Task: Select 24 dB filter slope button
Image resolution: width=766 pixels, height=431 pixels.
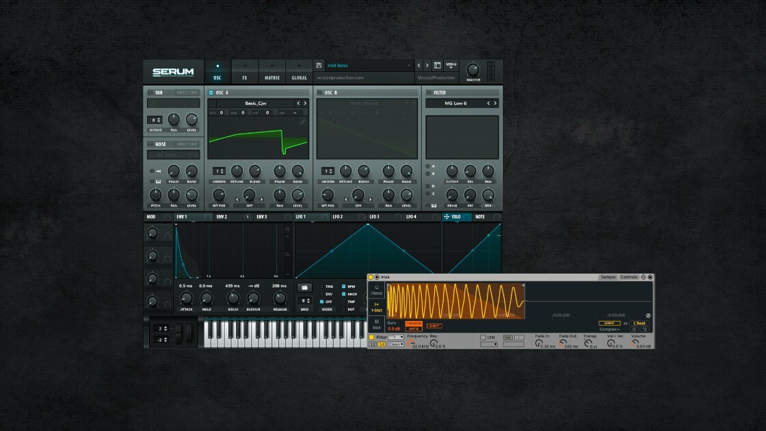Action: 381,345
